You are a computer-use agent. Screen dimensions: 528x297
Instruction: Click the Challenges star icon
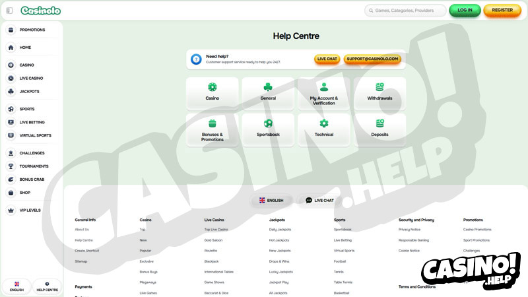click(11, 153)
